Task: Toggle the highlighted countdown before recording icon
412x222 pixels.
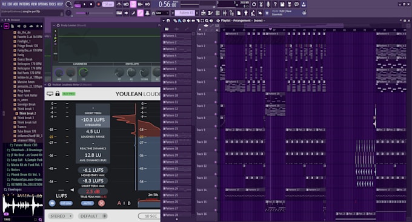Action: tap(133, 4)
